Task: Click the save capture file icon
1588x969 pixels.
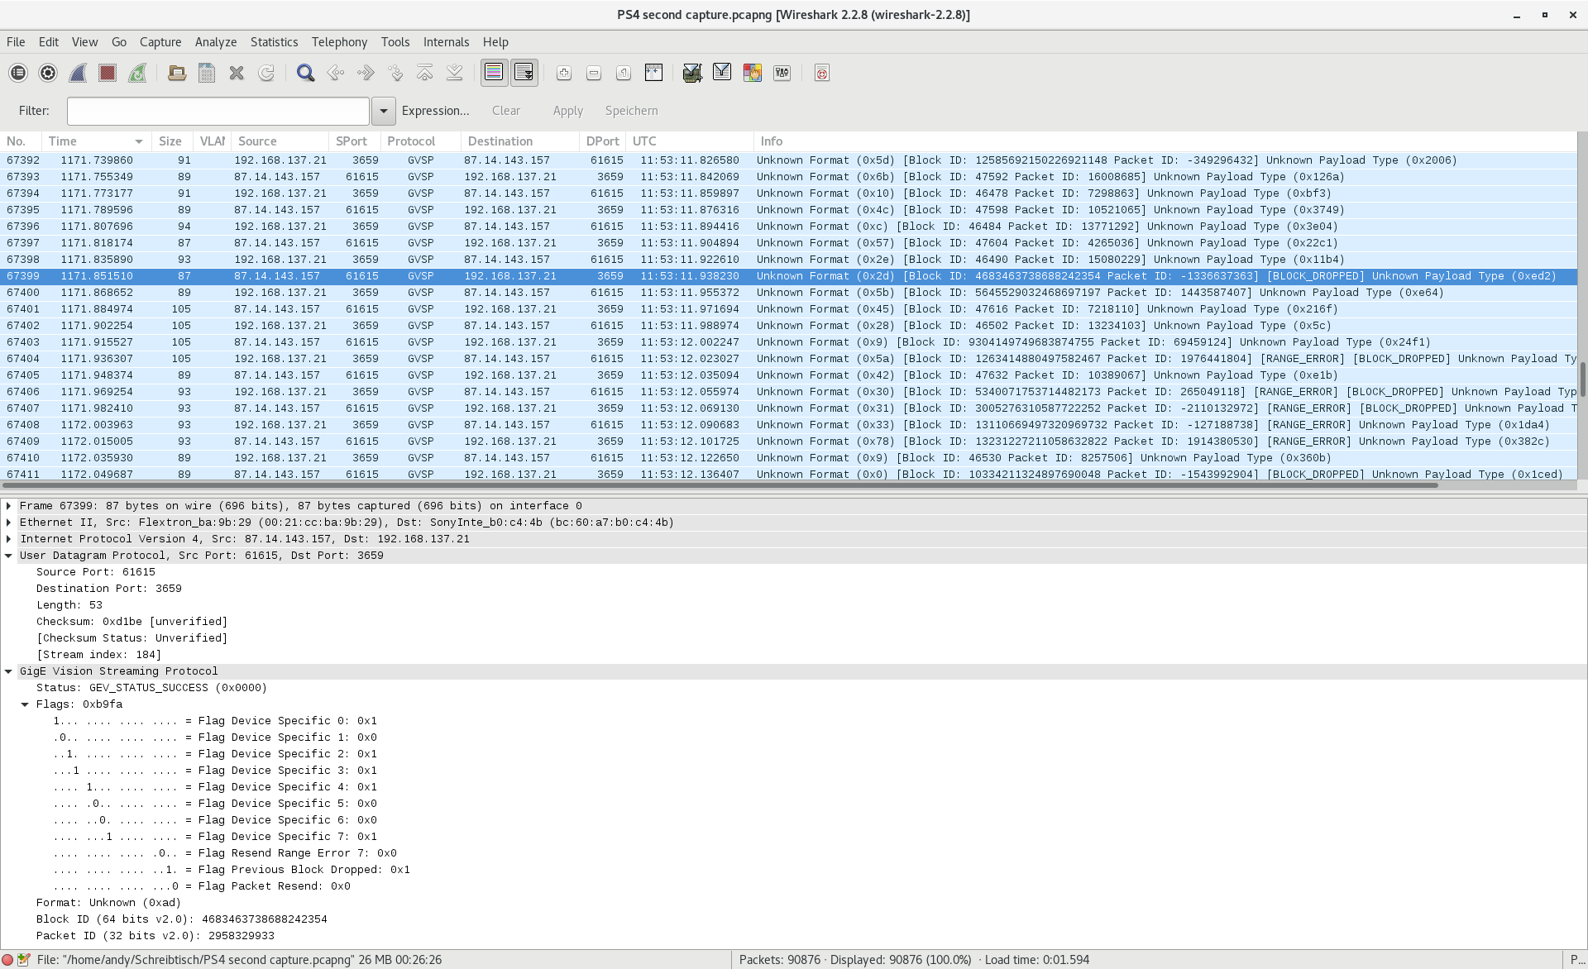Action: (207, 73)
